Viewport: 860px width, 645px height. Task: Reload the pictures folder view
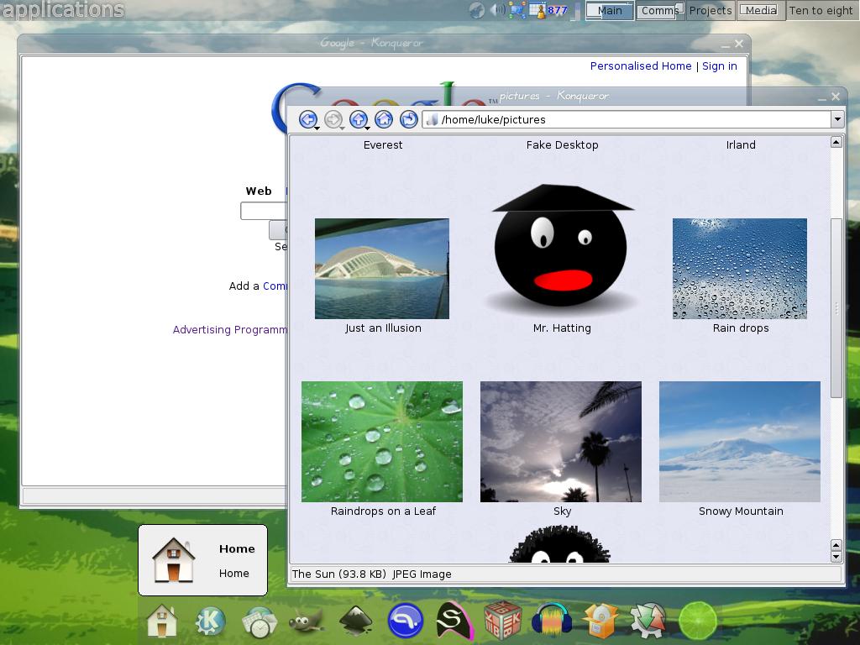[409, 118]
